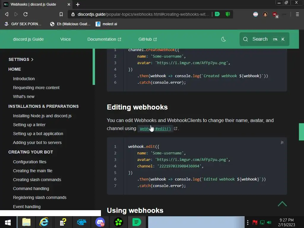304x228 pixels.
Task: Go back to the previous page
Action: point(7,14)
